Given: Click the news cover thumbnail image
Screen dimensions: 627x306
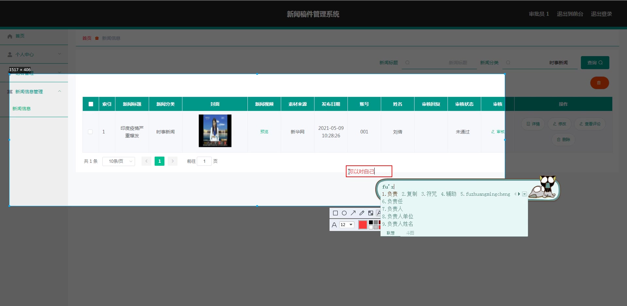Looking at the screenshot, I should pos(214,131).
